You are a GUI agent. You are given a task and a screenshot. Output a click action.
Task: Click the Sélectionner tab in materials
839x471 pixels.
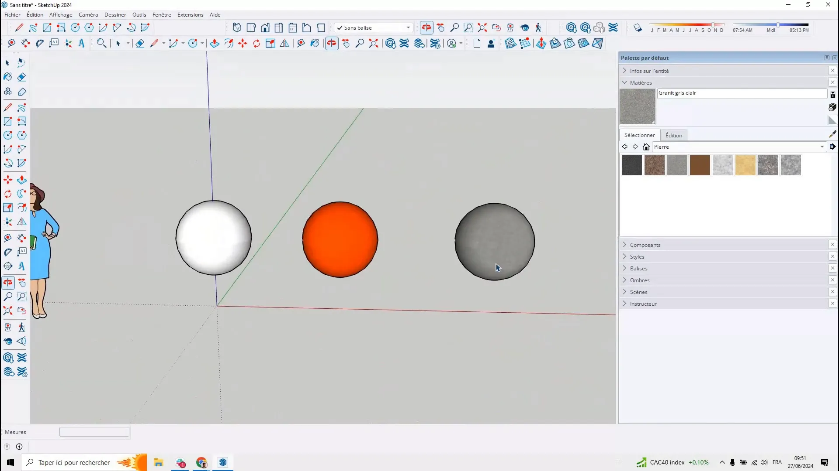(640, 135)
